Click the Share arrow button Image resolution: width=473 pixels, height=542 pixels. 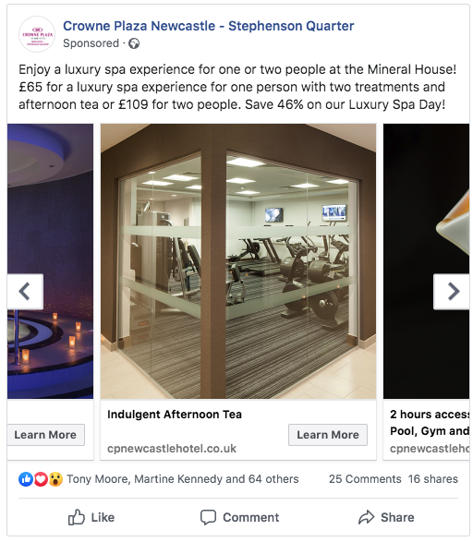(x=386, y=517)
